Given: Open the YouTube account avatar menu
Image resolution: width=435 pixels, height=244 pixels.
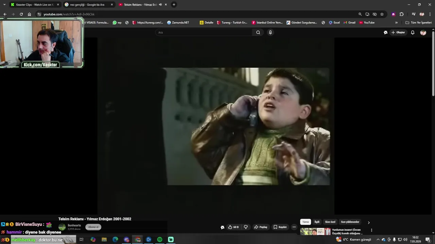Looking at the screenshot, I should coord(423,33).
